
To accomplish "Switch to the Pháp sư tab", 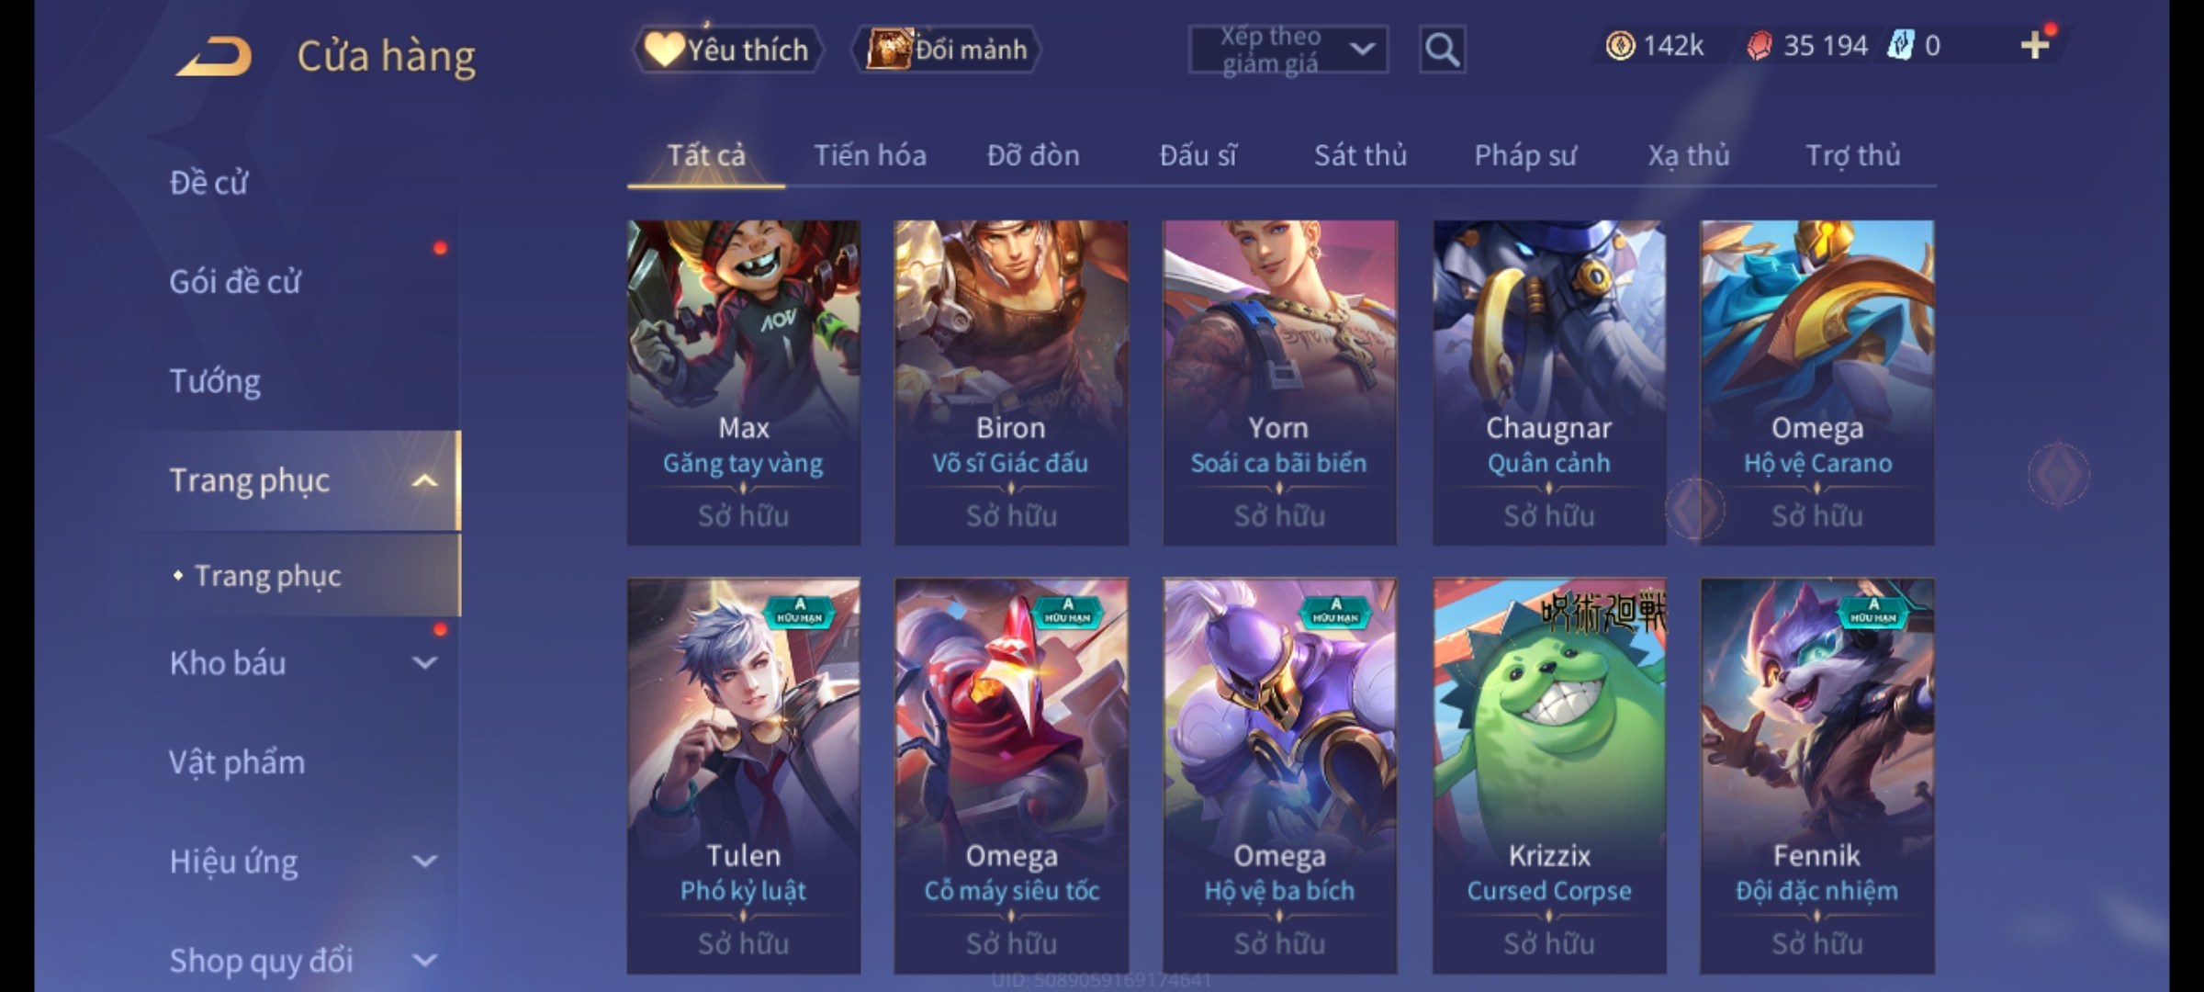I will tap(1525, 156).
